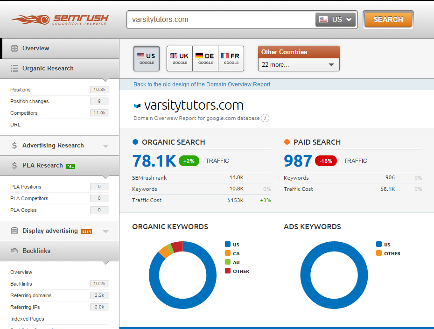Viewport: 434px width, 329px height.
Task: Open the Other Countries 22 more dropdown
Action: coord(299,65)
